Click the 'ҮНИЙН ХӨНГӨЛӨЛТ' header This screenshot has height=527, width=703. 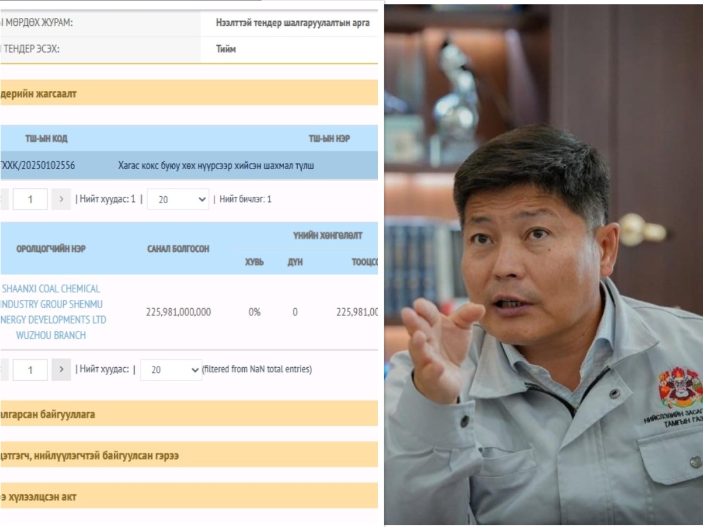click(x=327, y=235)
